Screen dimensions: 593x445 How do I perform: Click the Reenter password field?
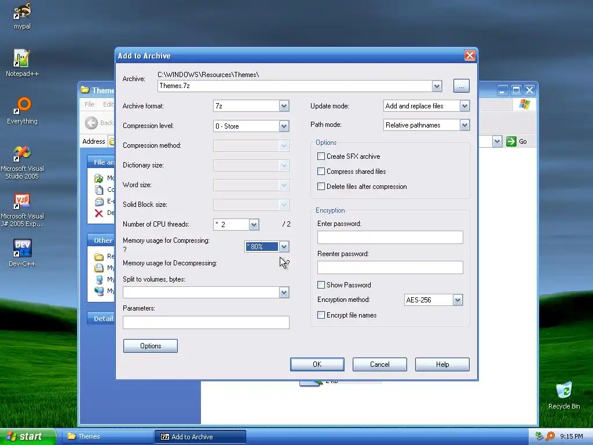click(390, 268)
